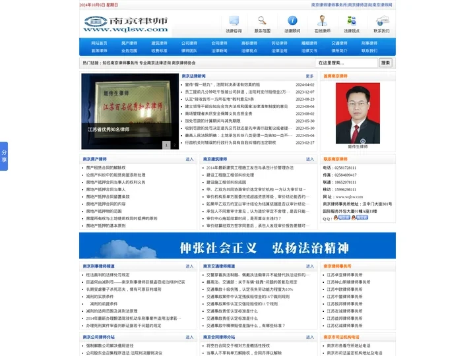Open 劳动律师 in the navigation bar
This screenshot has width=475, height=356.
(279, 44)
